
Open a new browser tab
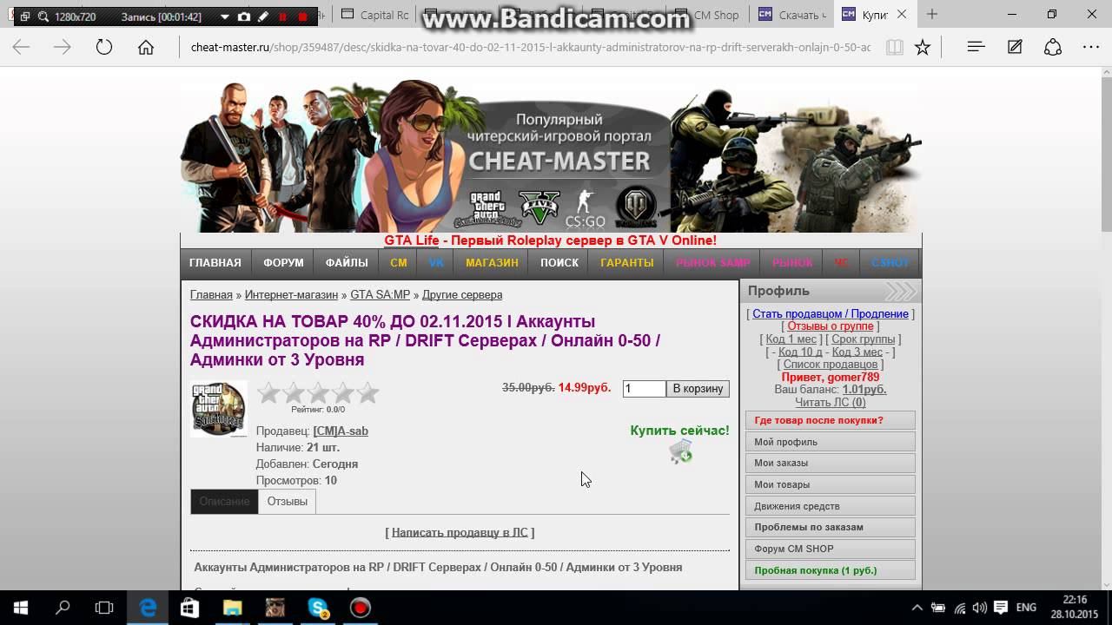[932, 14]
